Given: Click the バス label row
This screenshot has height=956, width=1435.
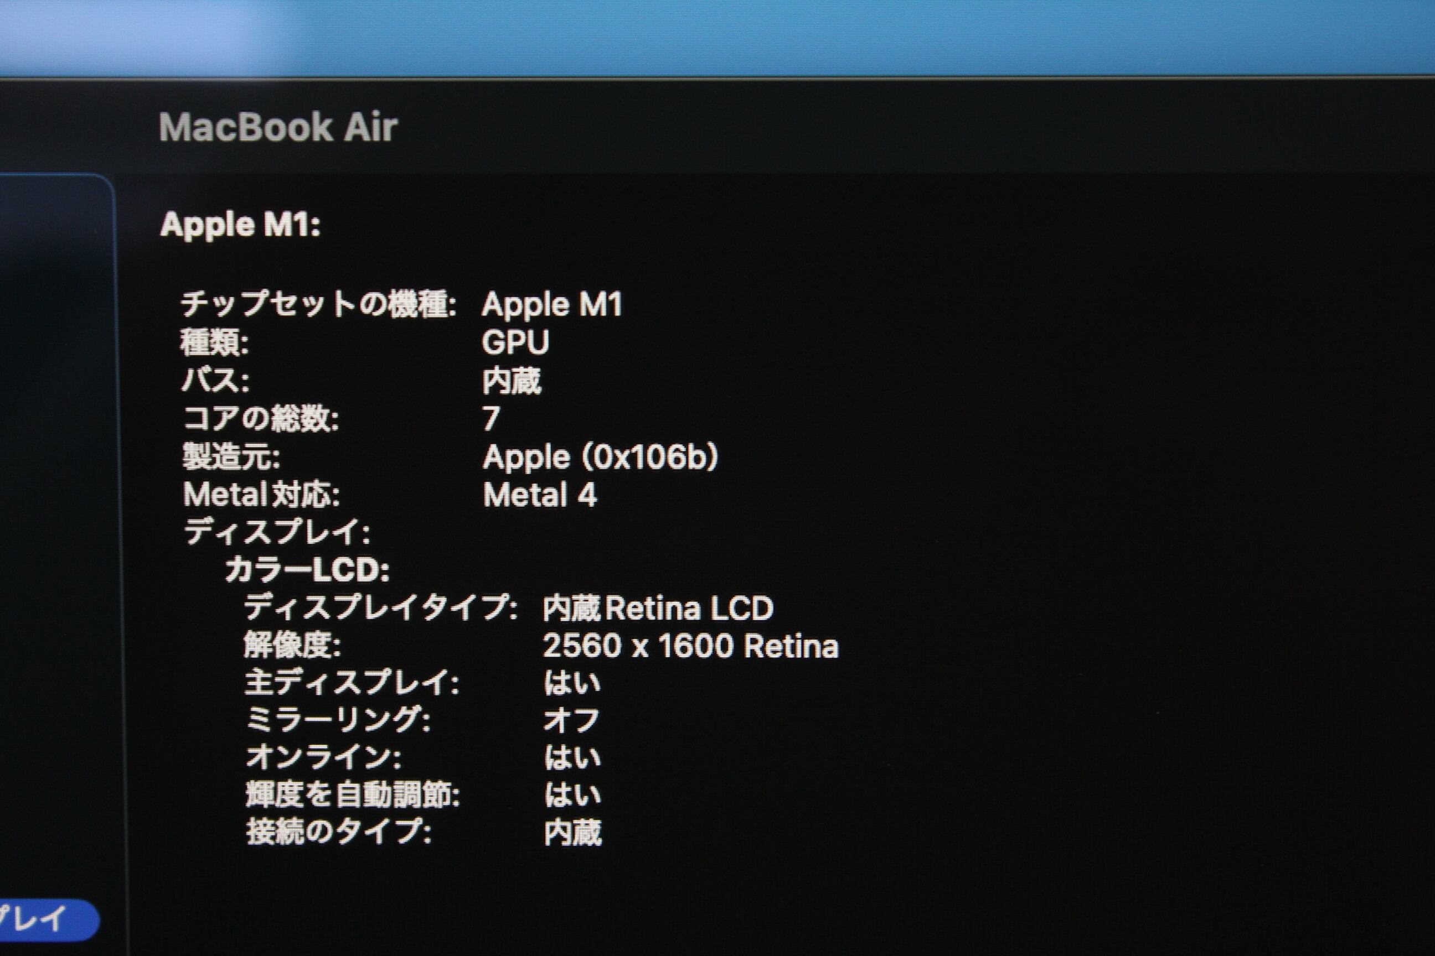Looking at the screenshot, I should pyautogui.click(x=215, y=381).
